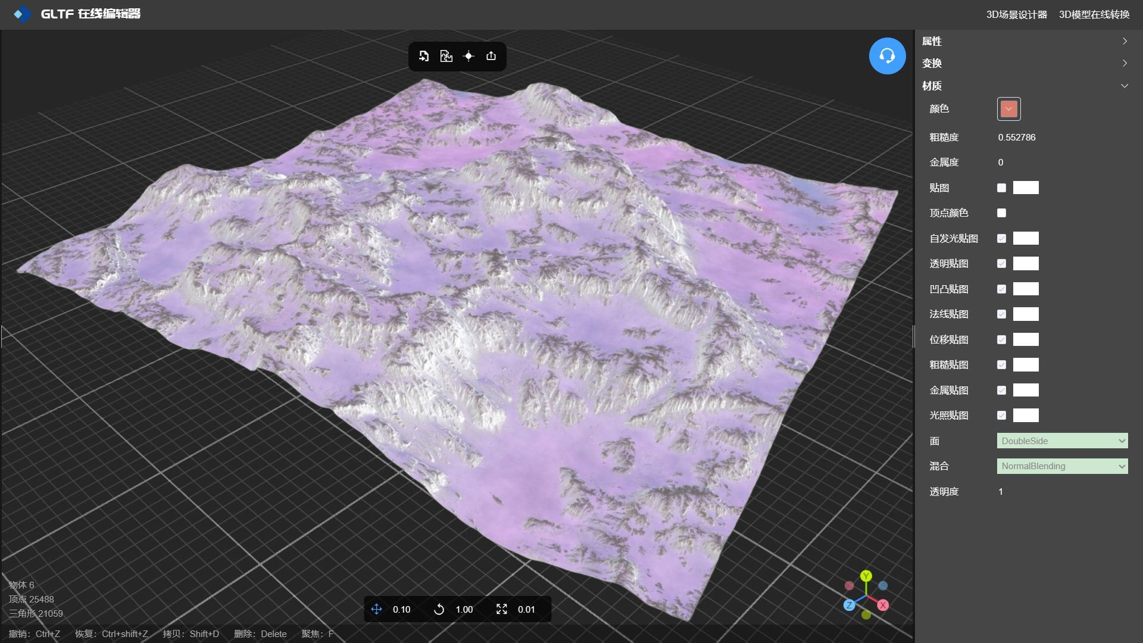Open the 3D场景设计器 menu link
The width and height of the screenshot is (1143, 643).
(1016, 14)
